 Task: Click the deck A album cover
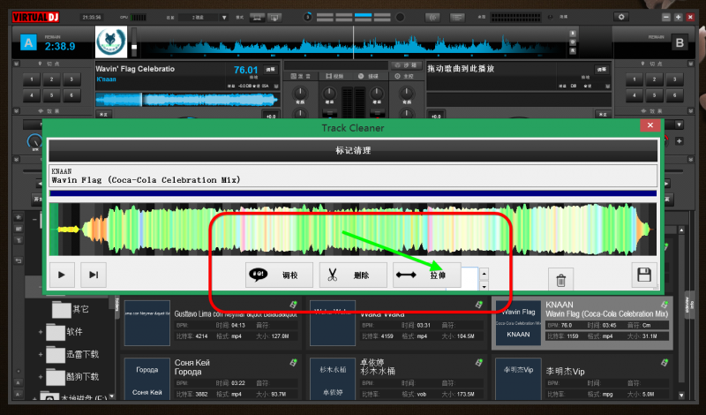[111, 41]
